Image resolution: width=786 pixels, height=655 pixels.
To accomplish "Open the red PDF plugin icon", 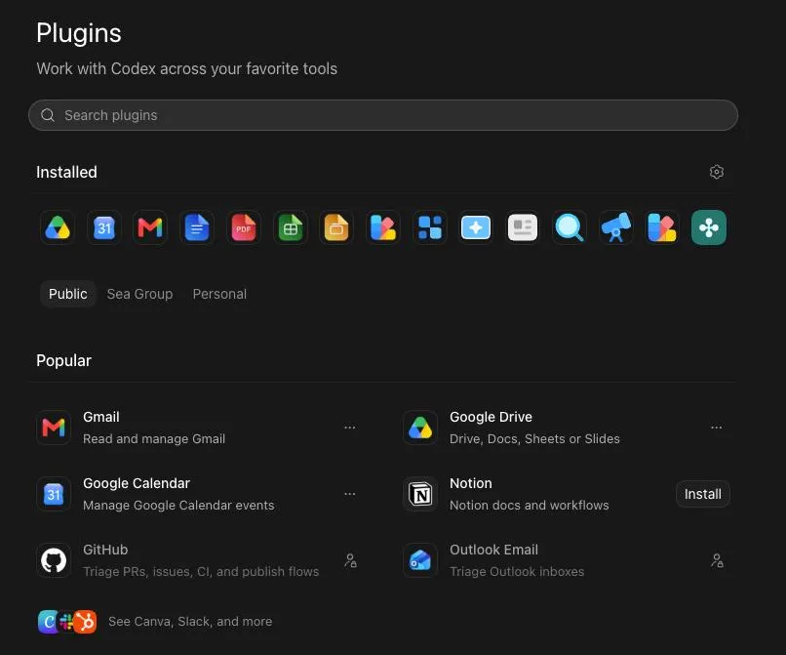I will (244, 227).
